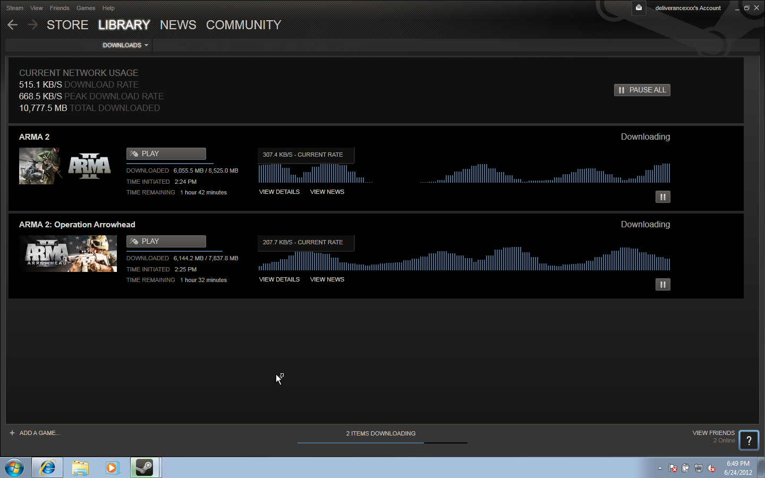Click the ARMA 2 download rate graph
This screenshot has height=478, width=765.
pos(464,173)
